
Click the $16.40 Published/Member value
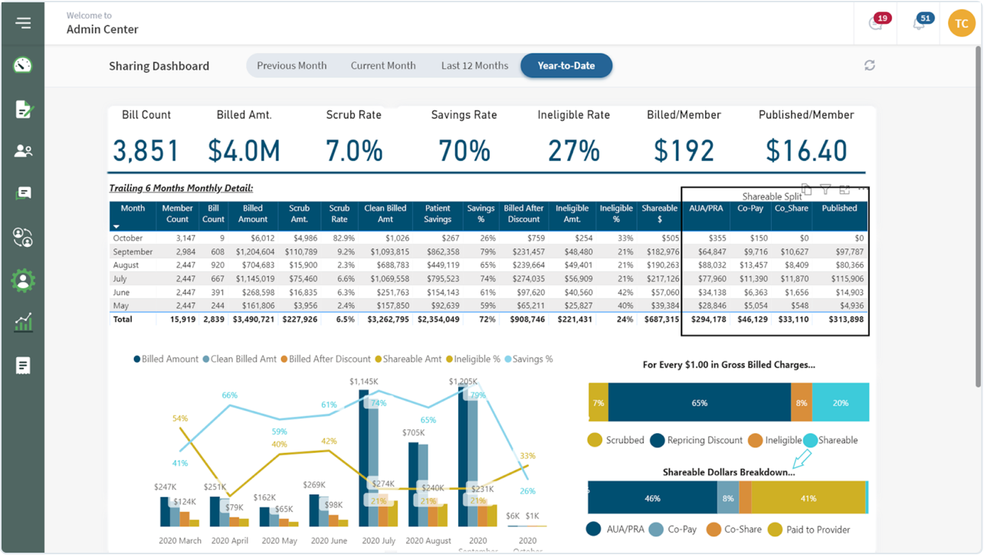pos(806,150)
